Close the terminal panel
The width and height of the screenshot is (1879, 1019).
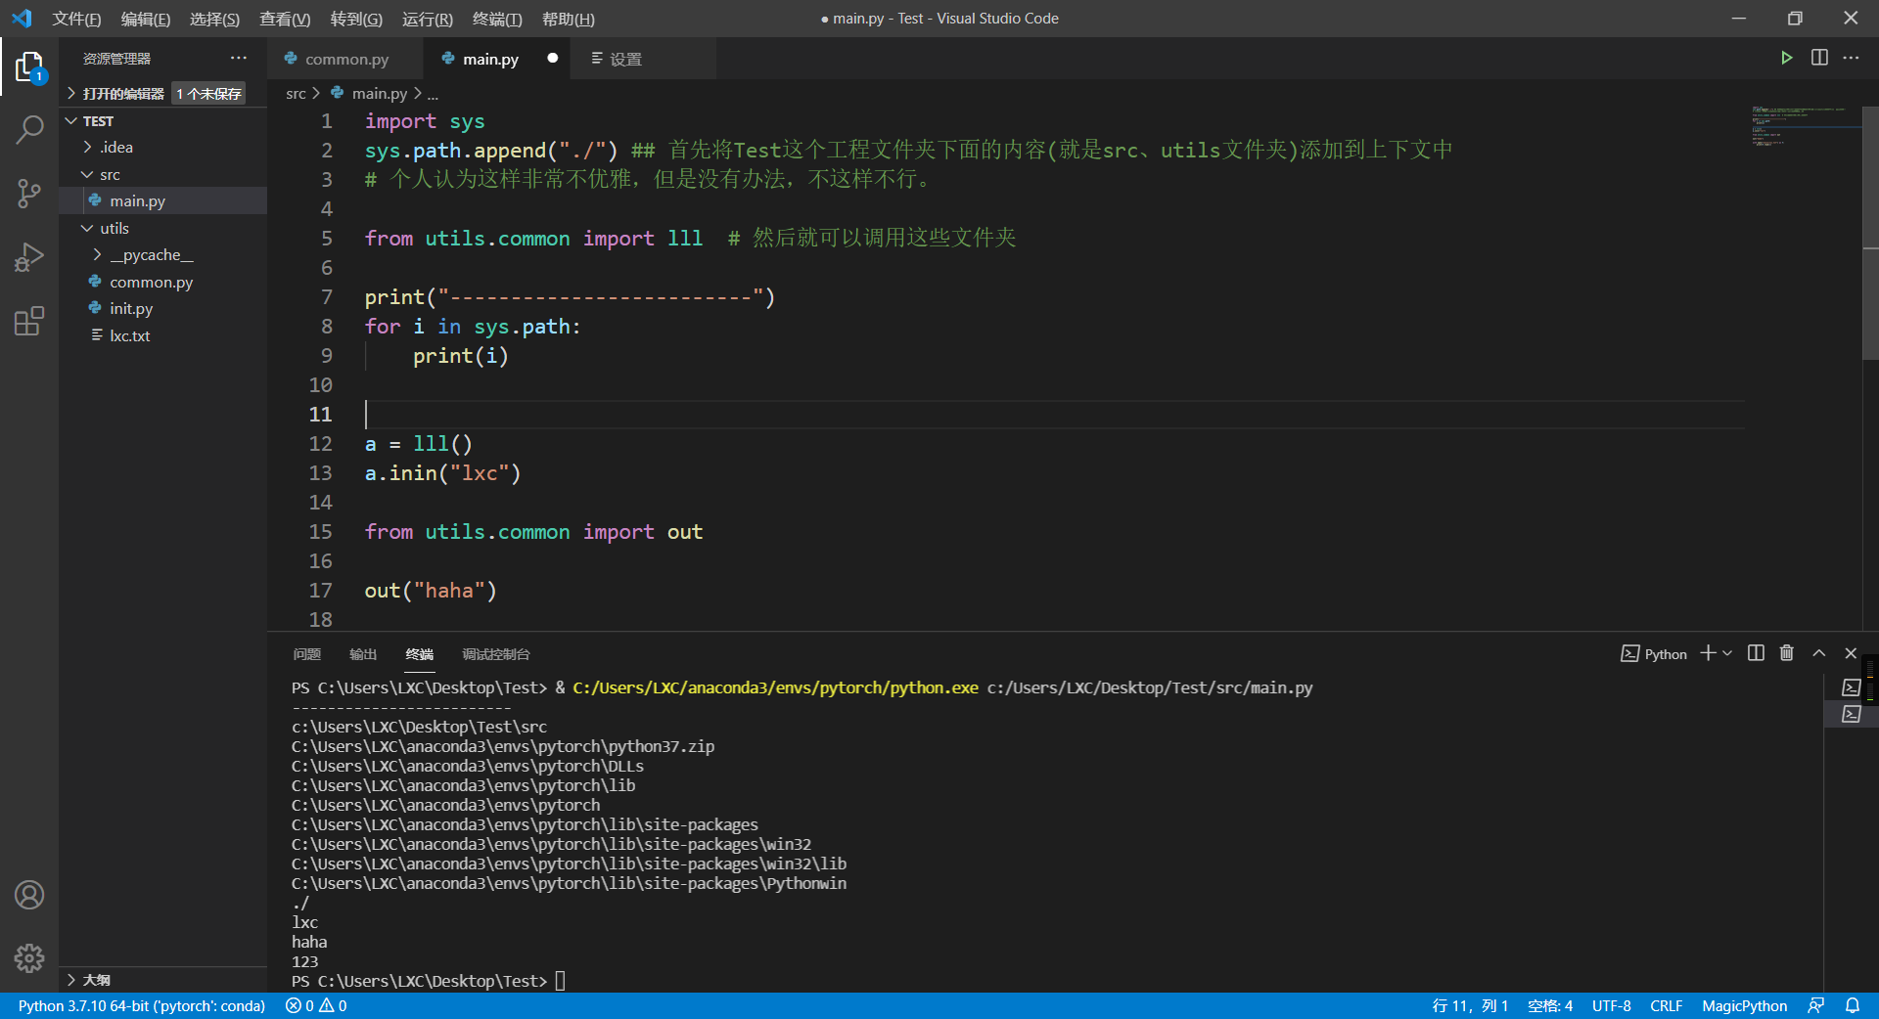coord(1851,653)
